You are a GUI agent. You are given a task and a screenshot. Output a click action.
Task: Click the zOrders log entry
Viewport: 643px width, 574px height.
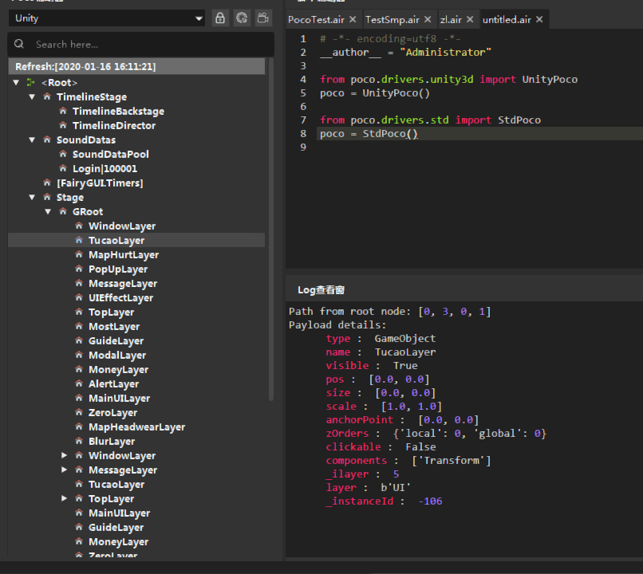[436, 434]
